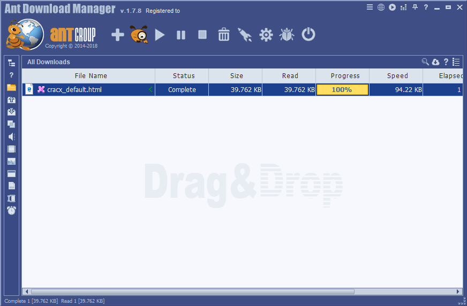Click the Complete 1 status bar entry
467x306 pixels.
pos(31,301)
